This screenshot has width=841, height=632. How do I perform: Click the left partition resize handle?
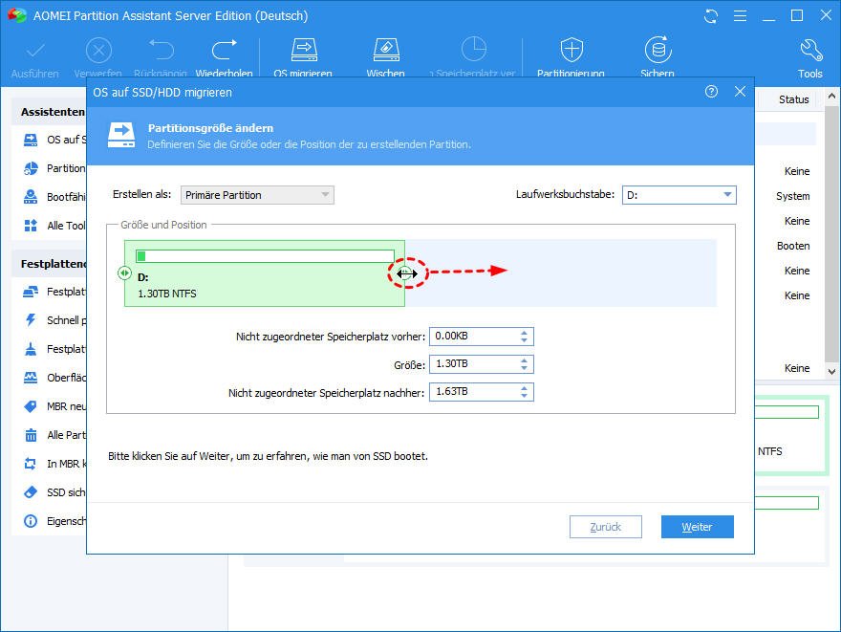[x=124, y=273]
